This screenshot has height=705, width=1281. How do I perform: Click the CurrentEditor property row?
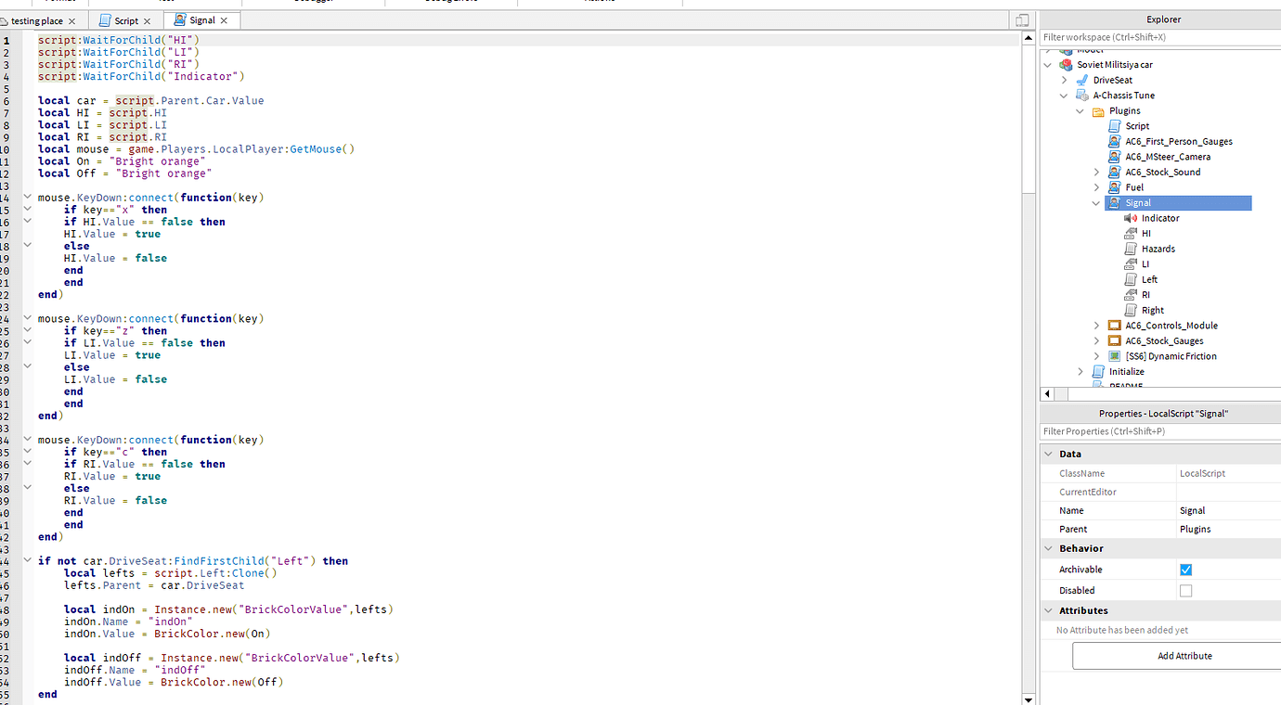pos(1160,492)
